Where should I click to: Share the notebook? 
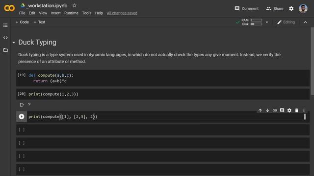pos(275,9)
